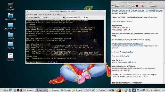Click the 'Time to create the keys' line
The width and height of the screenshot is (165, 92).
point(120,56)
